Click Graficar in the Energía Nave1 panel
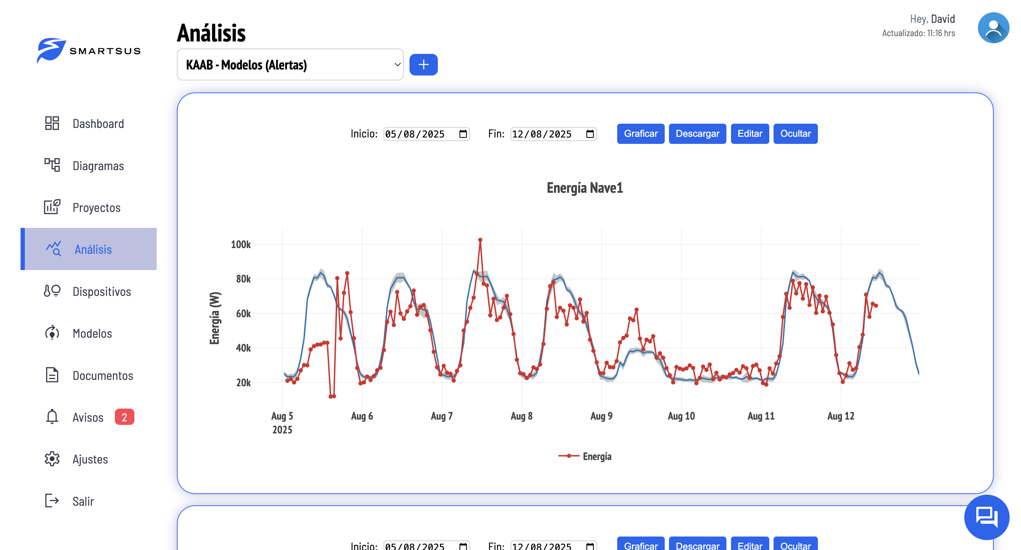The height and width of the screenshot is (550, 1021). click(641, 134)
